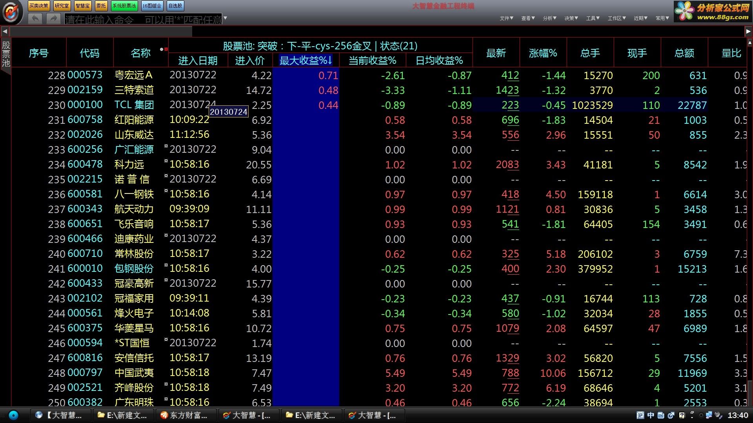Click the 委托 trading button
Image resolution: width=753 pixels, height=423 pixels.
(101, 5)
